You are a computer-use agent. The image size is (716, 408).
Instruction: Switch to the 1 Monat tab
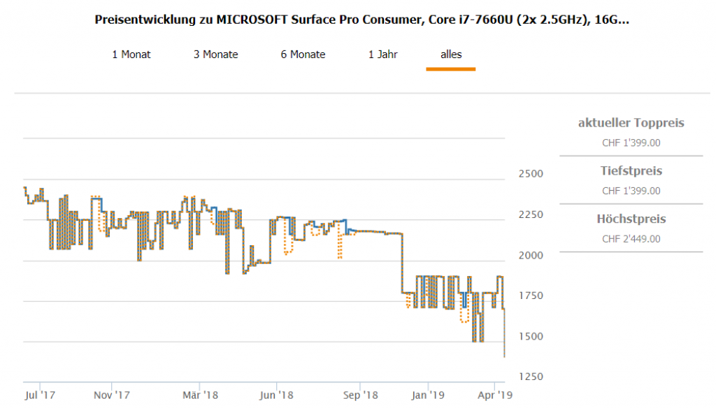[131, 54]
